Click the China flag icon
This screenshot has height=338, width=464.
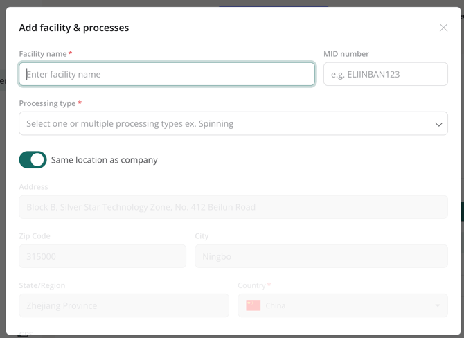[253, 305]
